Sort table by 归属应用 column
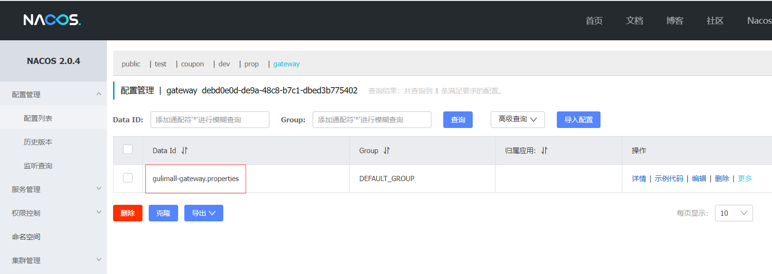The height and width of the screenshot is (274, 772). 544,150
